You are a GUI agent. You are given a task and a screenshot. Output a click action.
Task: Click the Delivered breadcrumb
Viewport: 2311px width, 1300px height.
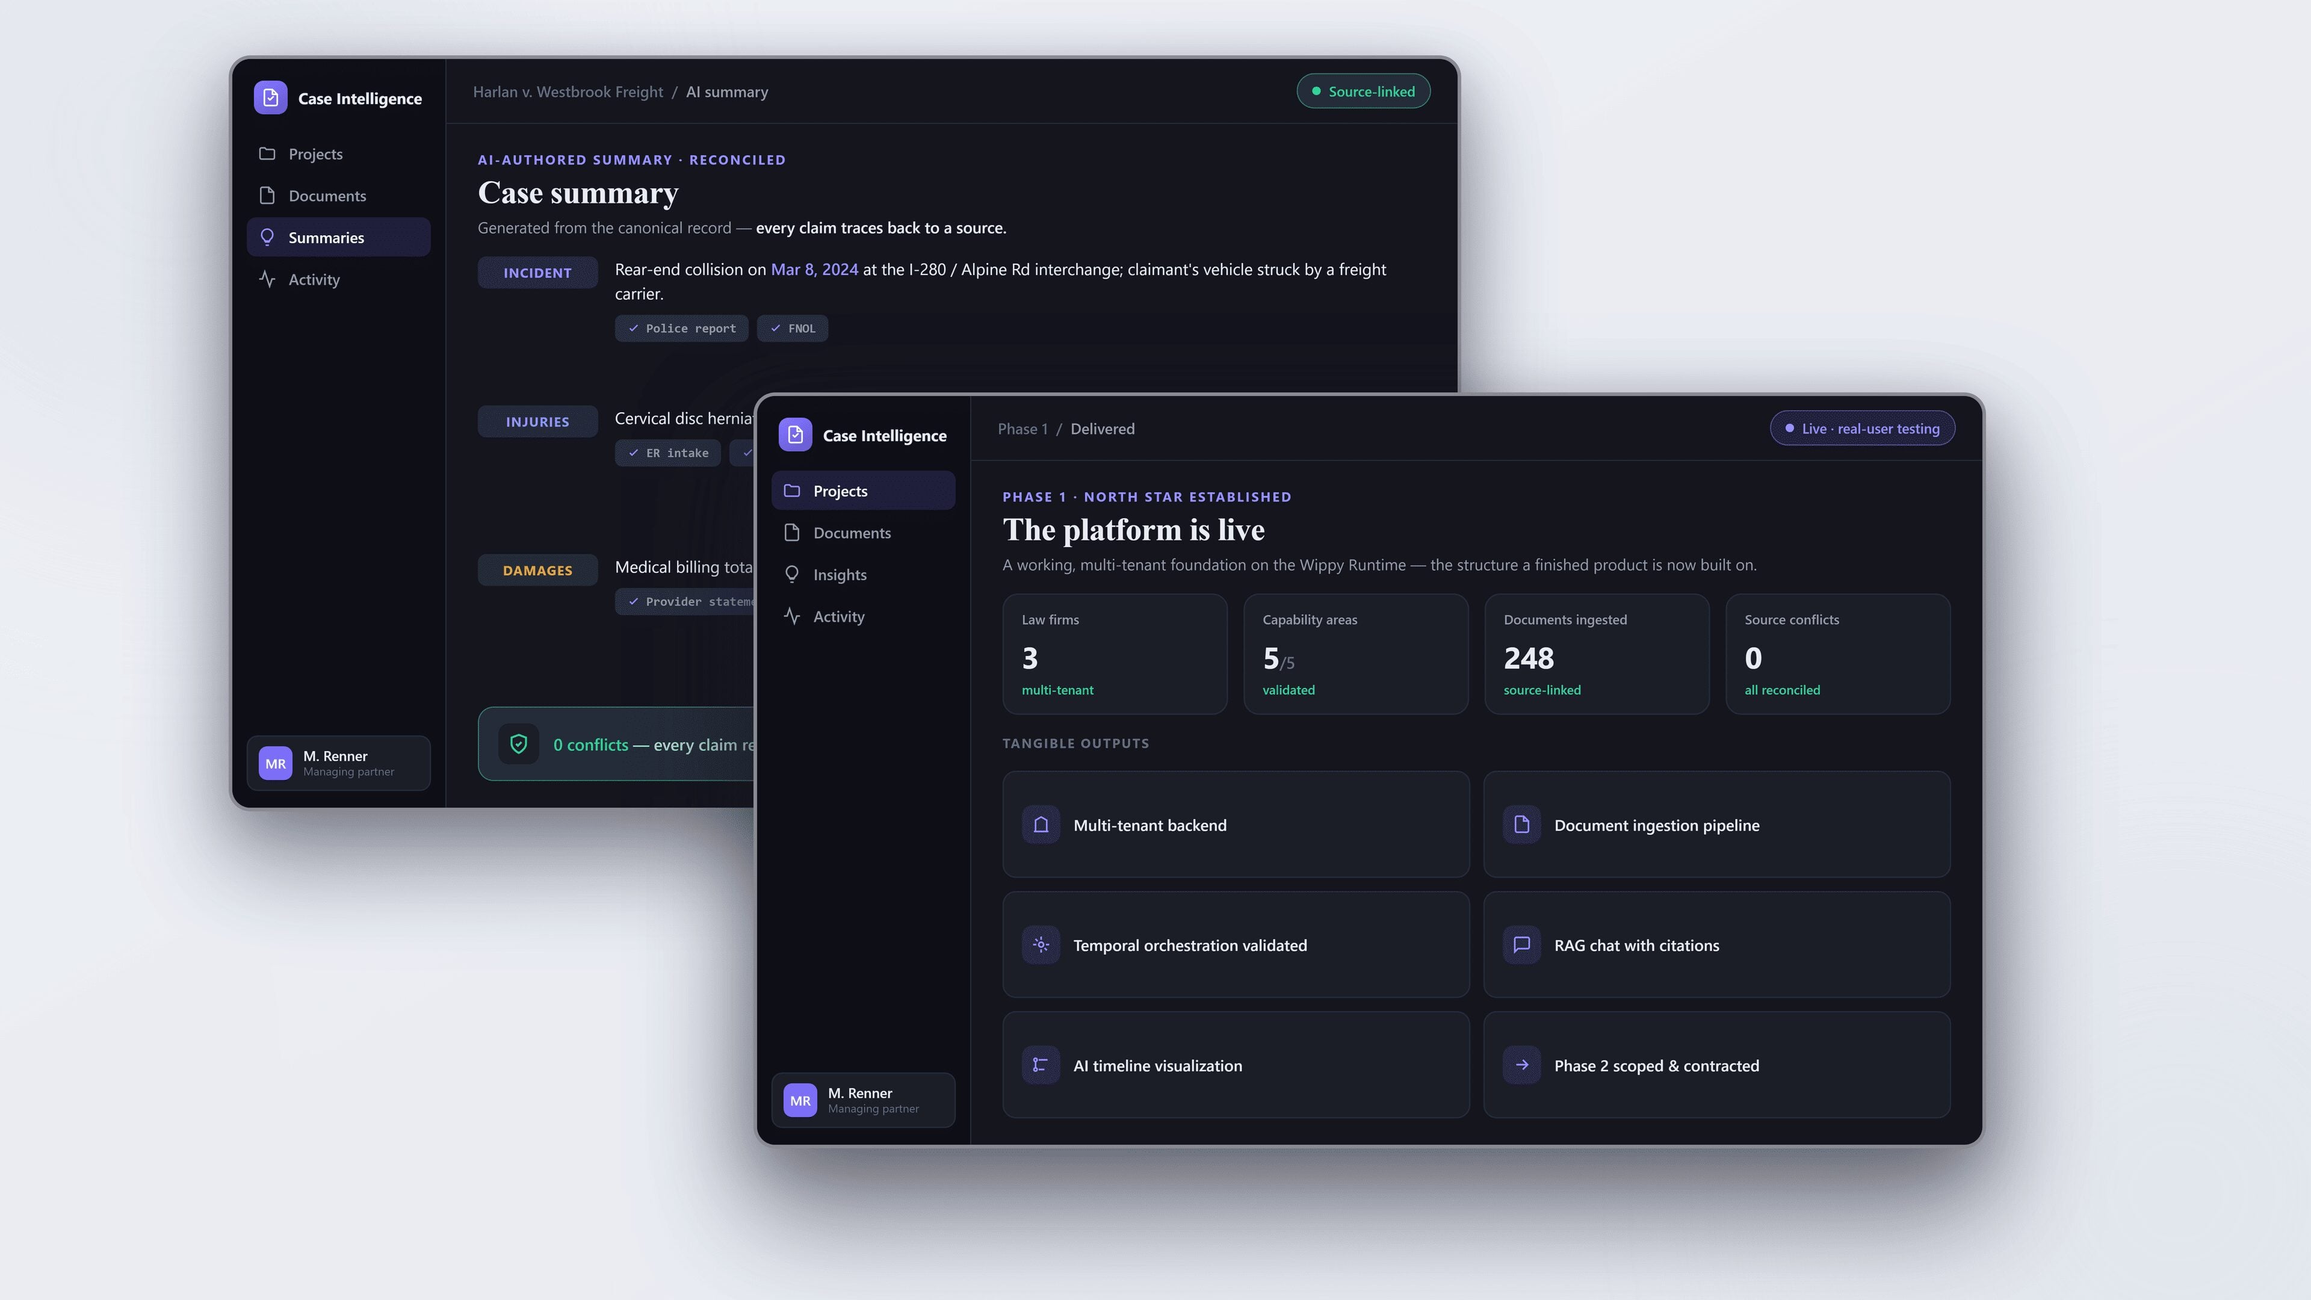tap(1103, 429)
